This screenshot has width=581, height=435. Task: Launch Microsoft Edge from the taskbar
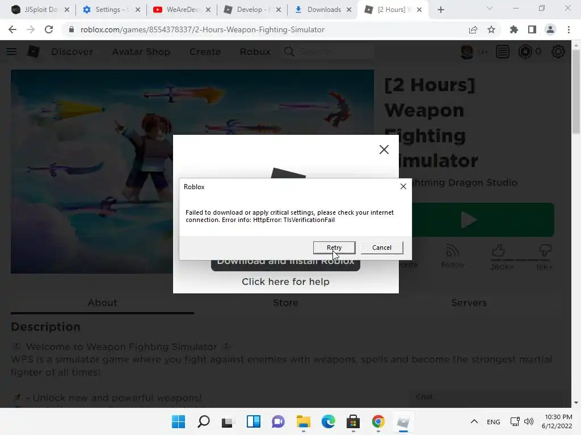pos(329,421)
